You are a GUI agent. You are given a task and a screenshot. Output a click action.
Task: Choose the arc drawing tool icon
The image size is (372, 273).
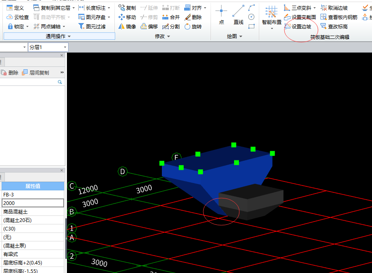pos(252,8)
